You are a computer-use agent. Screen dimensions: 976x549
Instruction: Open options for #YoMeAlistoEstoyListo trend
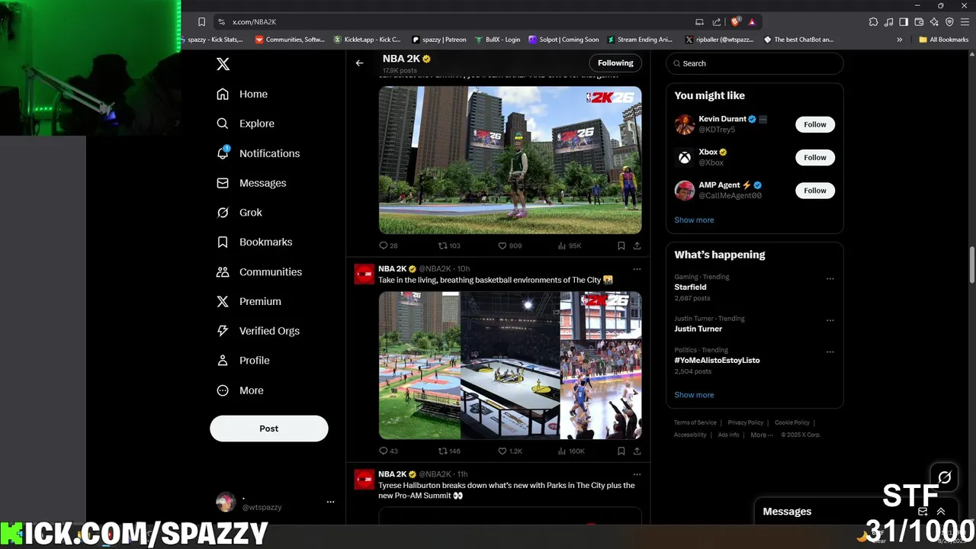click(830, 352)
